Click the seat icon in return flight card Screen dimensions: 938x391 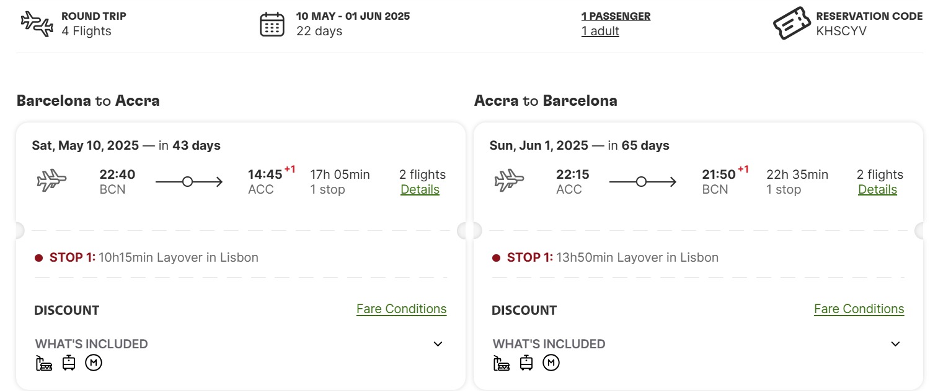click(526, 363)
